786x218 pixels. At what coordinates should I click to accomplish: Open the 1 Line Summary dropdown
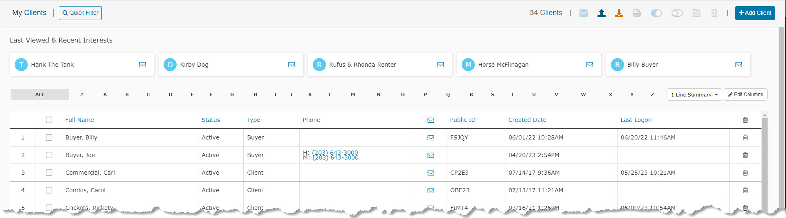click(694, 94)
